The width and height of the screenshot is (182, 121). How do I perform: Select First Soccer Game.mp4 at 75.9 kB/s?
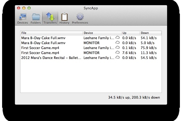40,48
